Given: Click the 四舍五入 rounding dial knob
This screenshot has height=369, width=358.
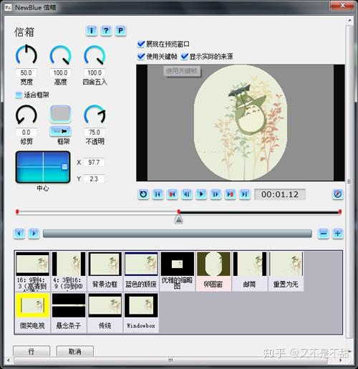Looking at the screenshot, I should 95,54.
